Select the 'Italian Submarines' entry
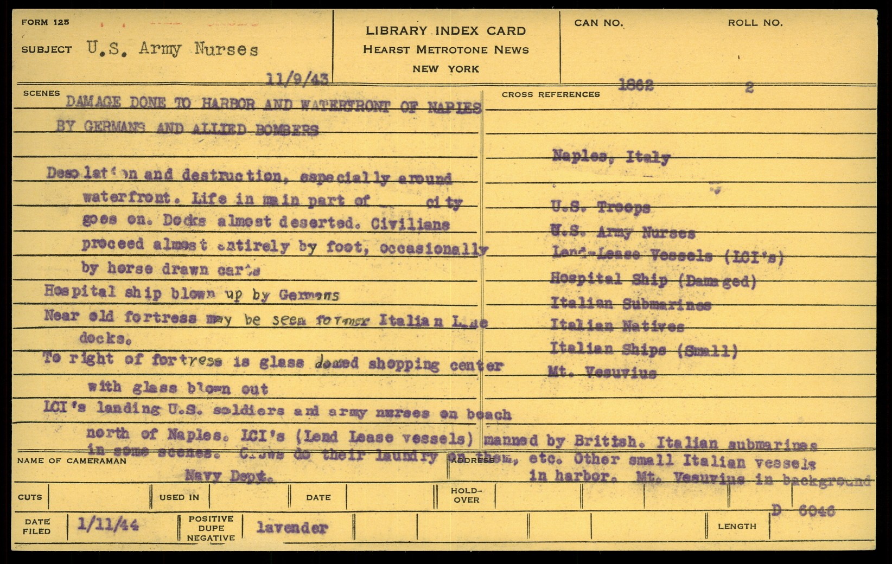892x564 pixels. coord(630,304)
